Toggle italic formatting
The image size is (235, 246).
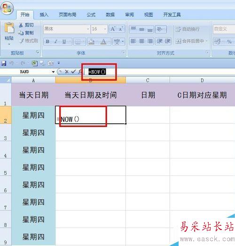pyautogui.click(x=55, y=41)
